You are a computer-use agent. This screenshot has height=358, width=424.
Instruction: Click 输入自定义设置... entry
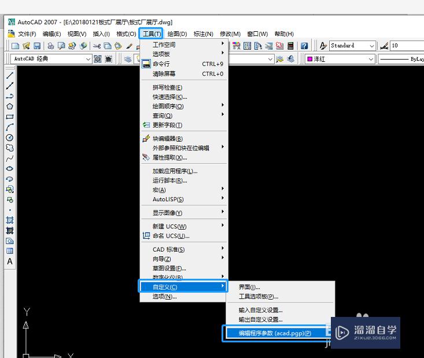pos(281,310)
